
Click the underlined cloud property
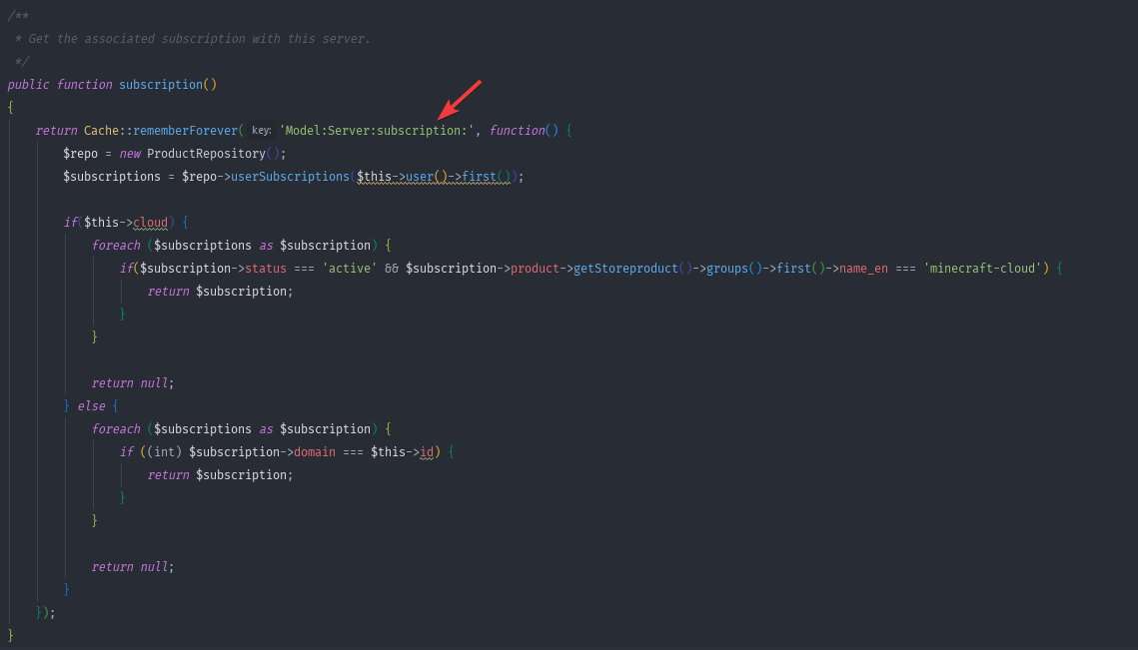(150, 223)
